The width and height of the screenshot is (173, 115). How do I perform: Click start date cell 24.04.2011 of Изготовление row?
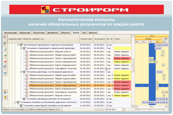click(x=86, y=45)
